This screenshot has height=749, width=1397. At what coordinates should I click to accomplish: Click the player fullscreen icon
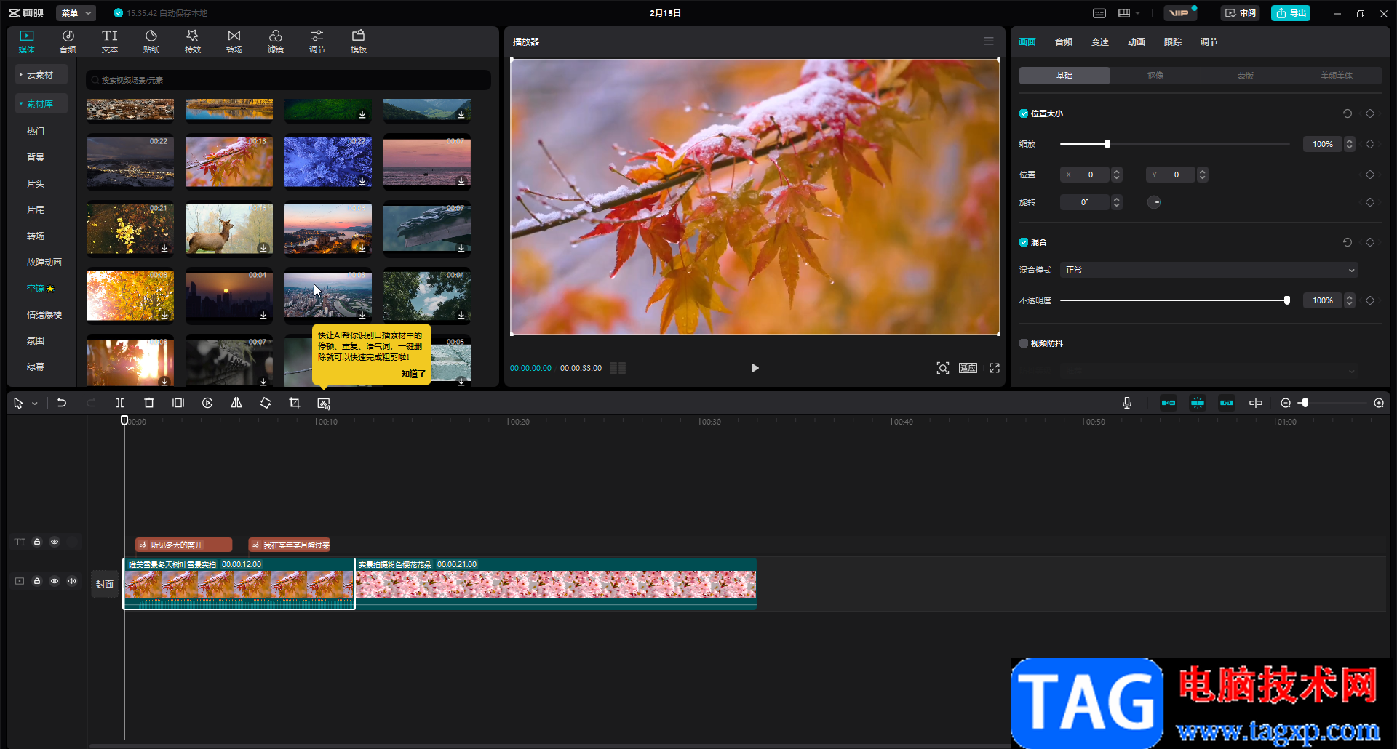(x=995, y=368)
